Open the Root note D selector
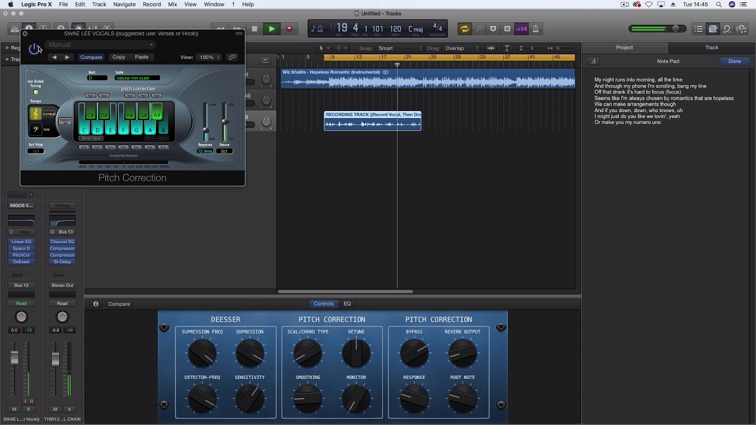 coord(97,78)
